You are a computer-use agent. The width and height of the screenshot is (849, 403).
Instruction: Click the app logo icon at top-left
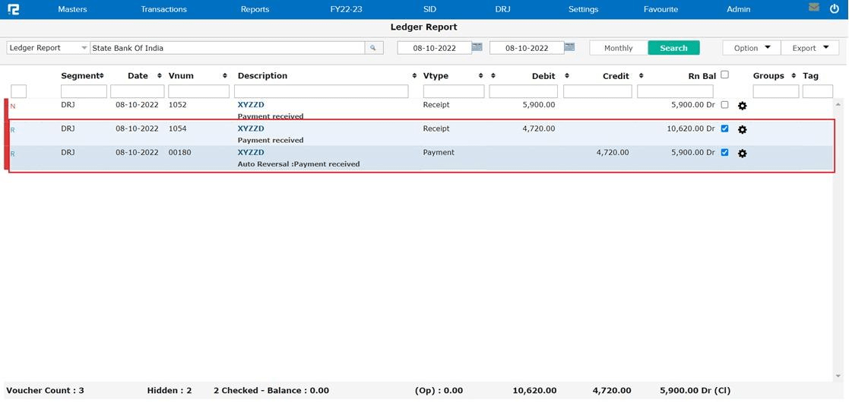coord(13,9)
